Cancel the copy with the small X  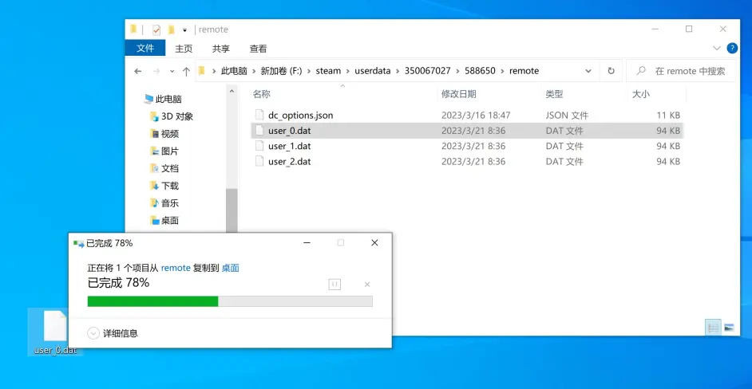[x=367, y=285]
